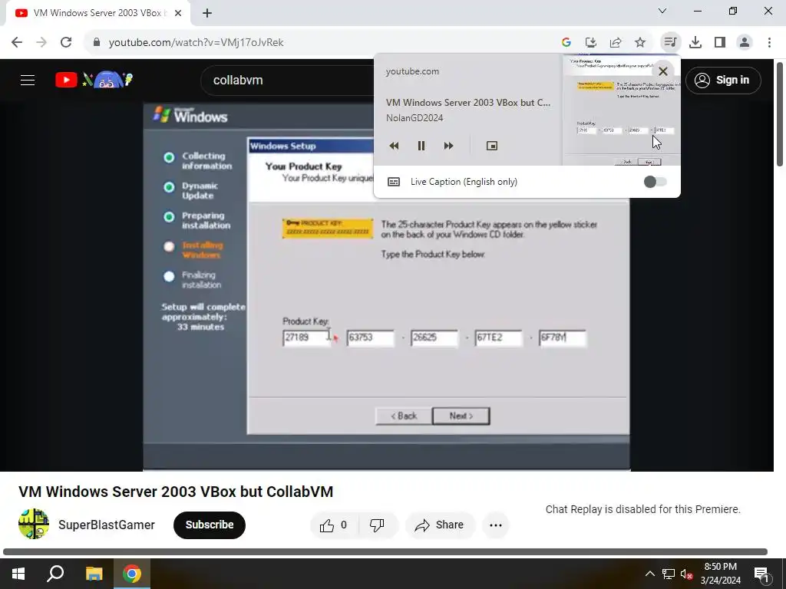Viewport: 786px width, 589px height.
Task: Go forward using the browser forward arrow
Action: pos(41,43)
